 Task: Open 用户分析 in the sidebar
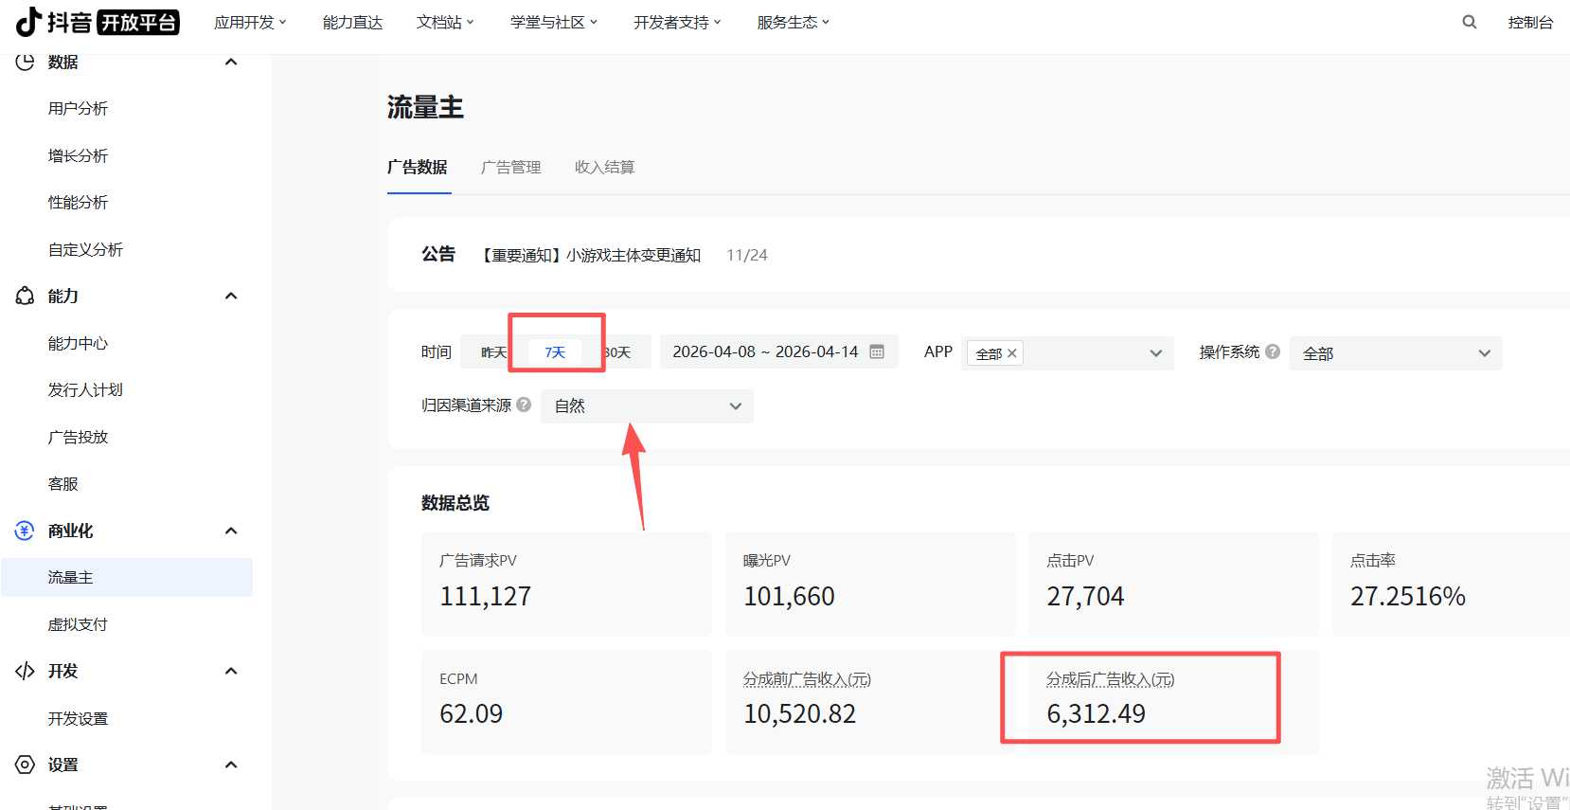[78, 109]
